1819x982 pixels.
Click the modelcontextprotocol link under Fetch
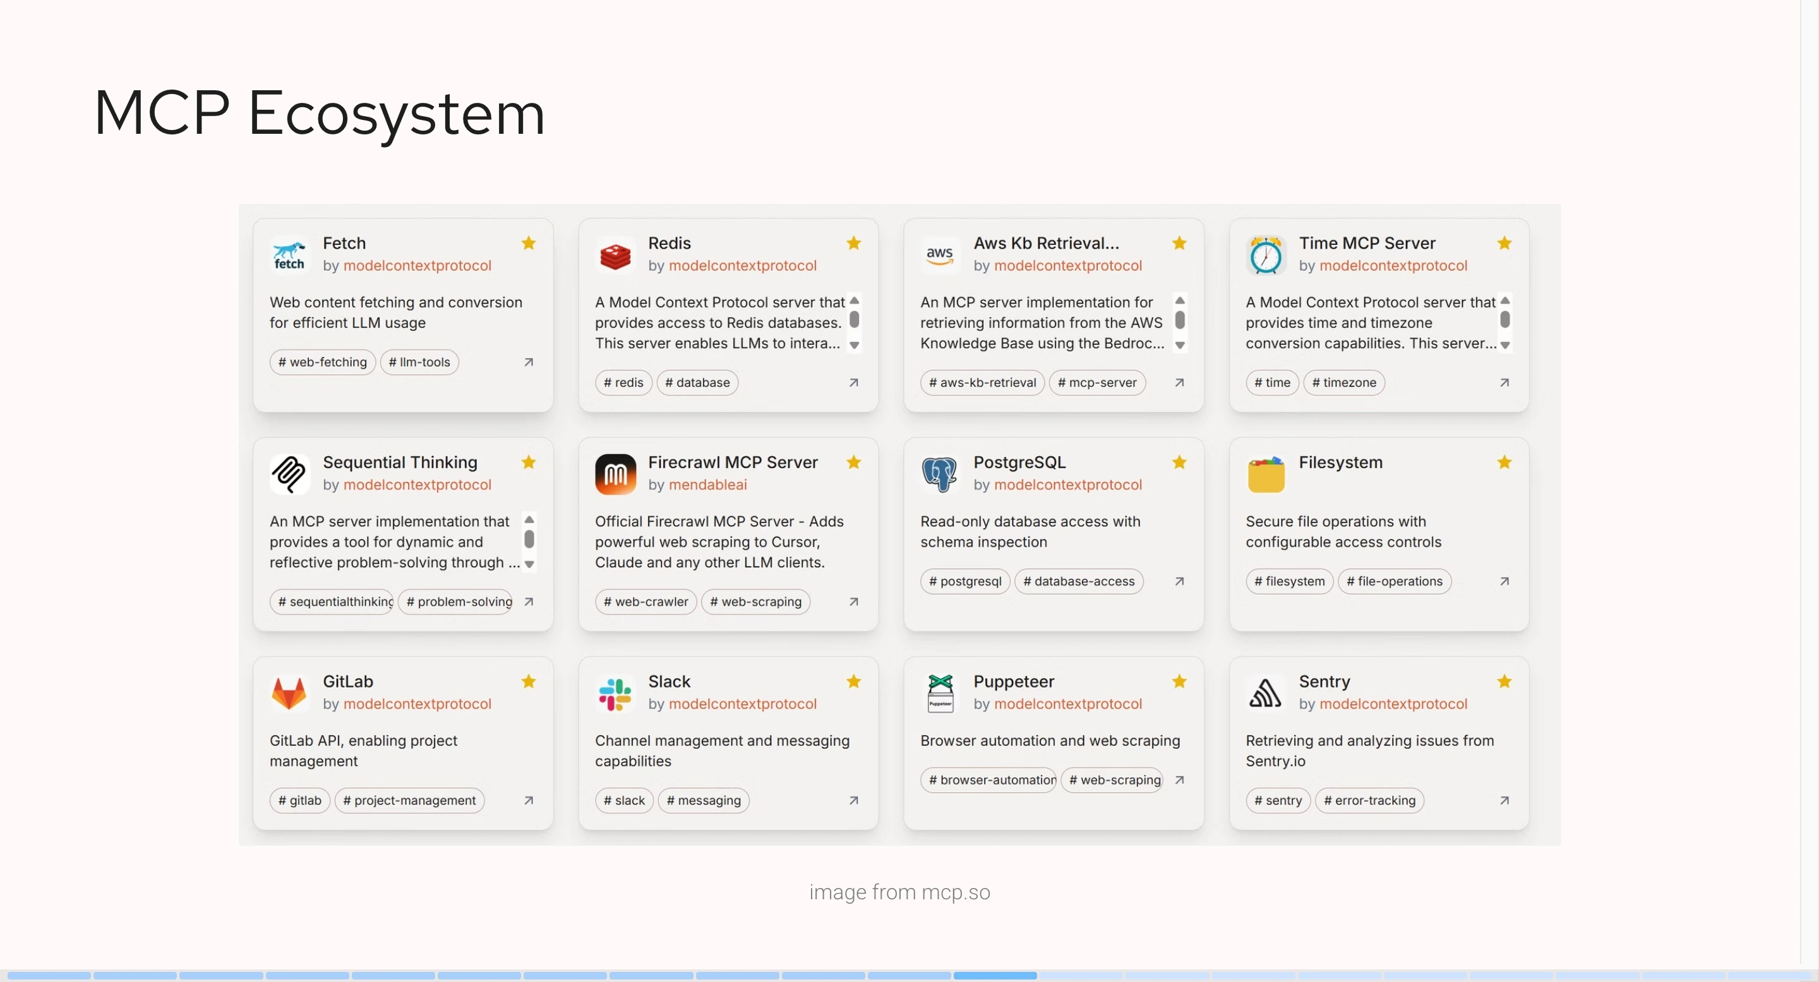coord(417,265)
